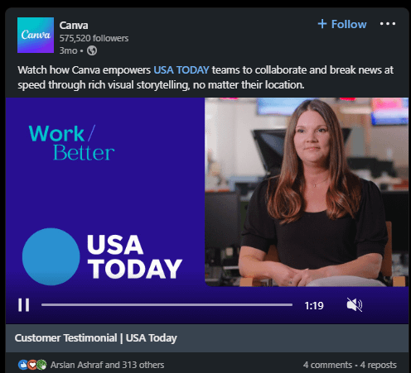
Task: Click the 575,520 followers count
Action: [94, 38]
